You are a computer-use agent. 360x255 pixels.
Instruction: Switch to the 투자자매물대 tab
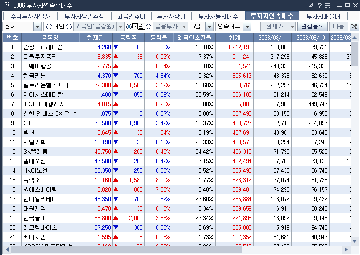[x=323, y=16]
